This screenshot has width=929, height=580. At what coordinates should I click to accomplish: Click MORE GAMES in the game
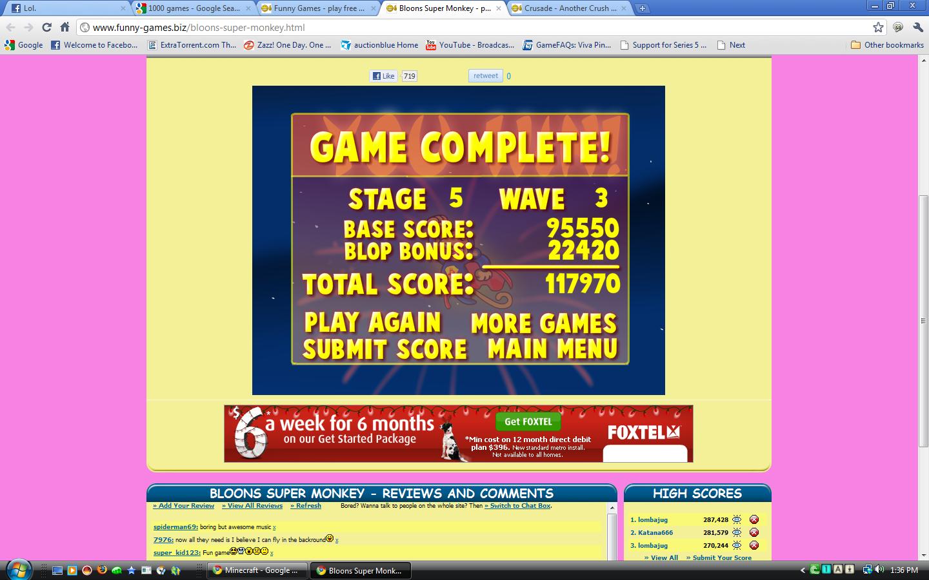[x=544, y=323]
